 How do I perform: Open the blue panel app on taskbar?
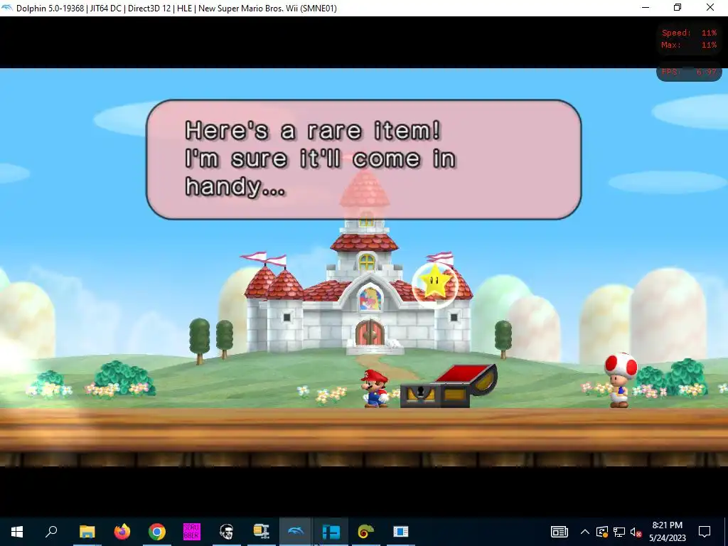(x=331, y=532)
